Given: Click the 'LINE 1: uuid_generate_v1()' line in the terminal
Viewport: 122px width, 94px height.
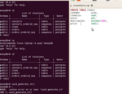Looking at the screenshot, I should [16, 92].
